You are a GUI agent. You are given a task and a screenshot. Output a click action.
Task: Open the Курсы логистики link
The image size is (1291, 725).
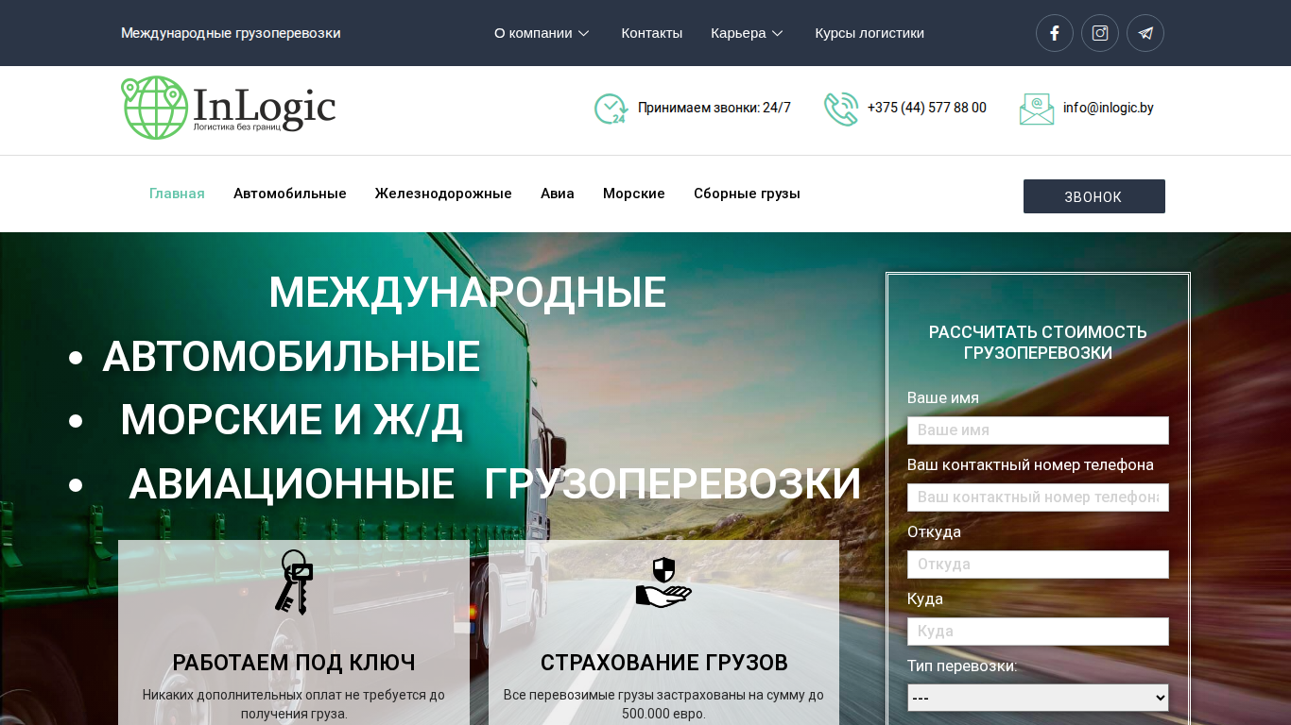869,33
